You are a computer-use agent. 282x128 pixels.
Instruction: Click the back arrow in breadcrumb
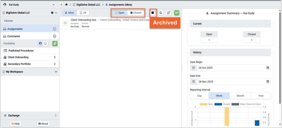[61, 5]
